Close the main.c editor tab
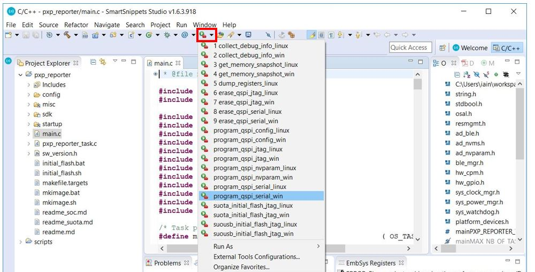The height and width of the screenshot is (272, 535). pos(178,63)
